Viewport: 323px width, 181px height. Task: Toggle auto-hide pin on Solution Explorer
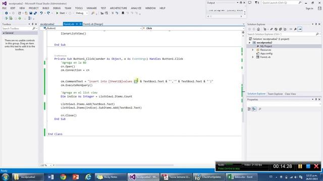tap(316, 24)
